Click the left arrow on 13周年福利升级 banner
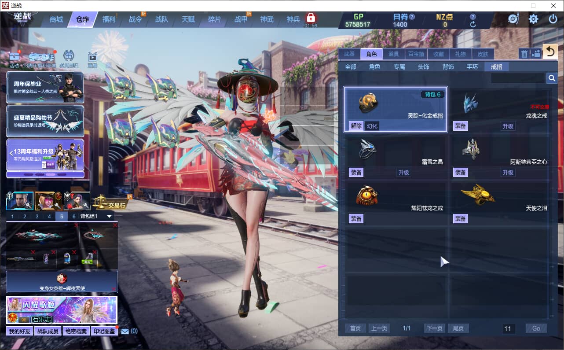 tap(11, 153)
